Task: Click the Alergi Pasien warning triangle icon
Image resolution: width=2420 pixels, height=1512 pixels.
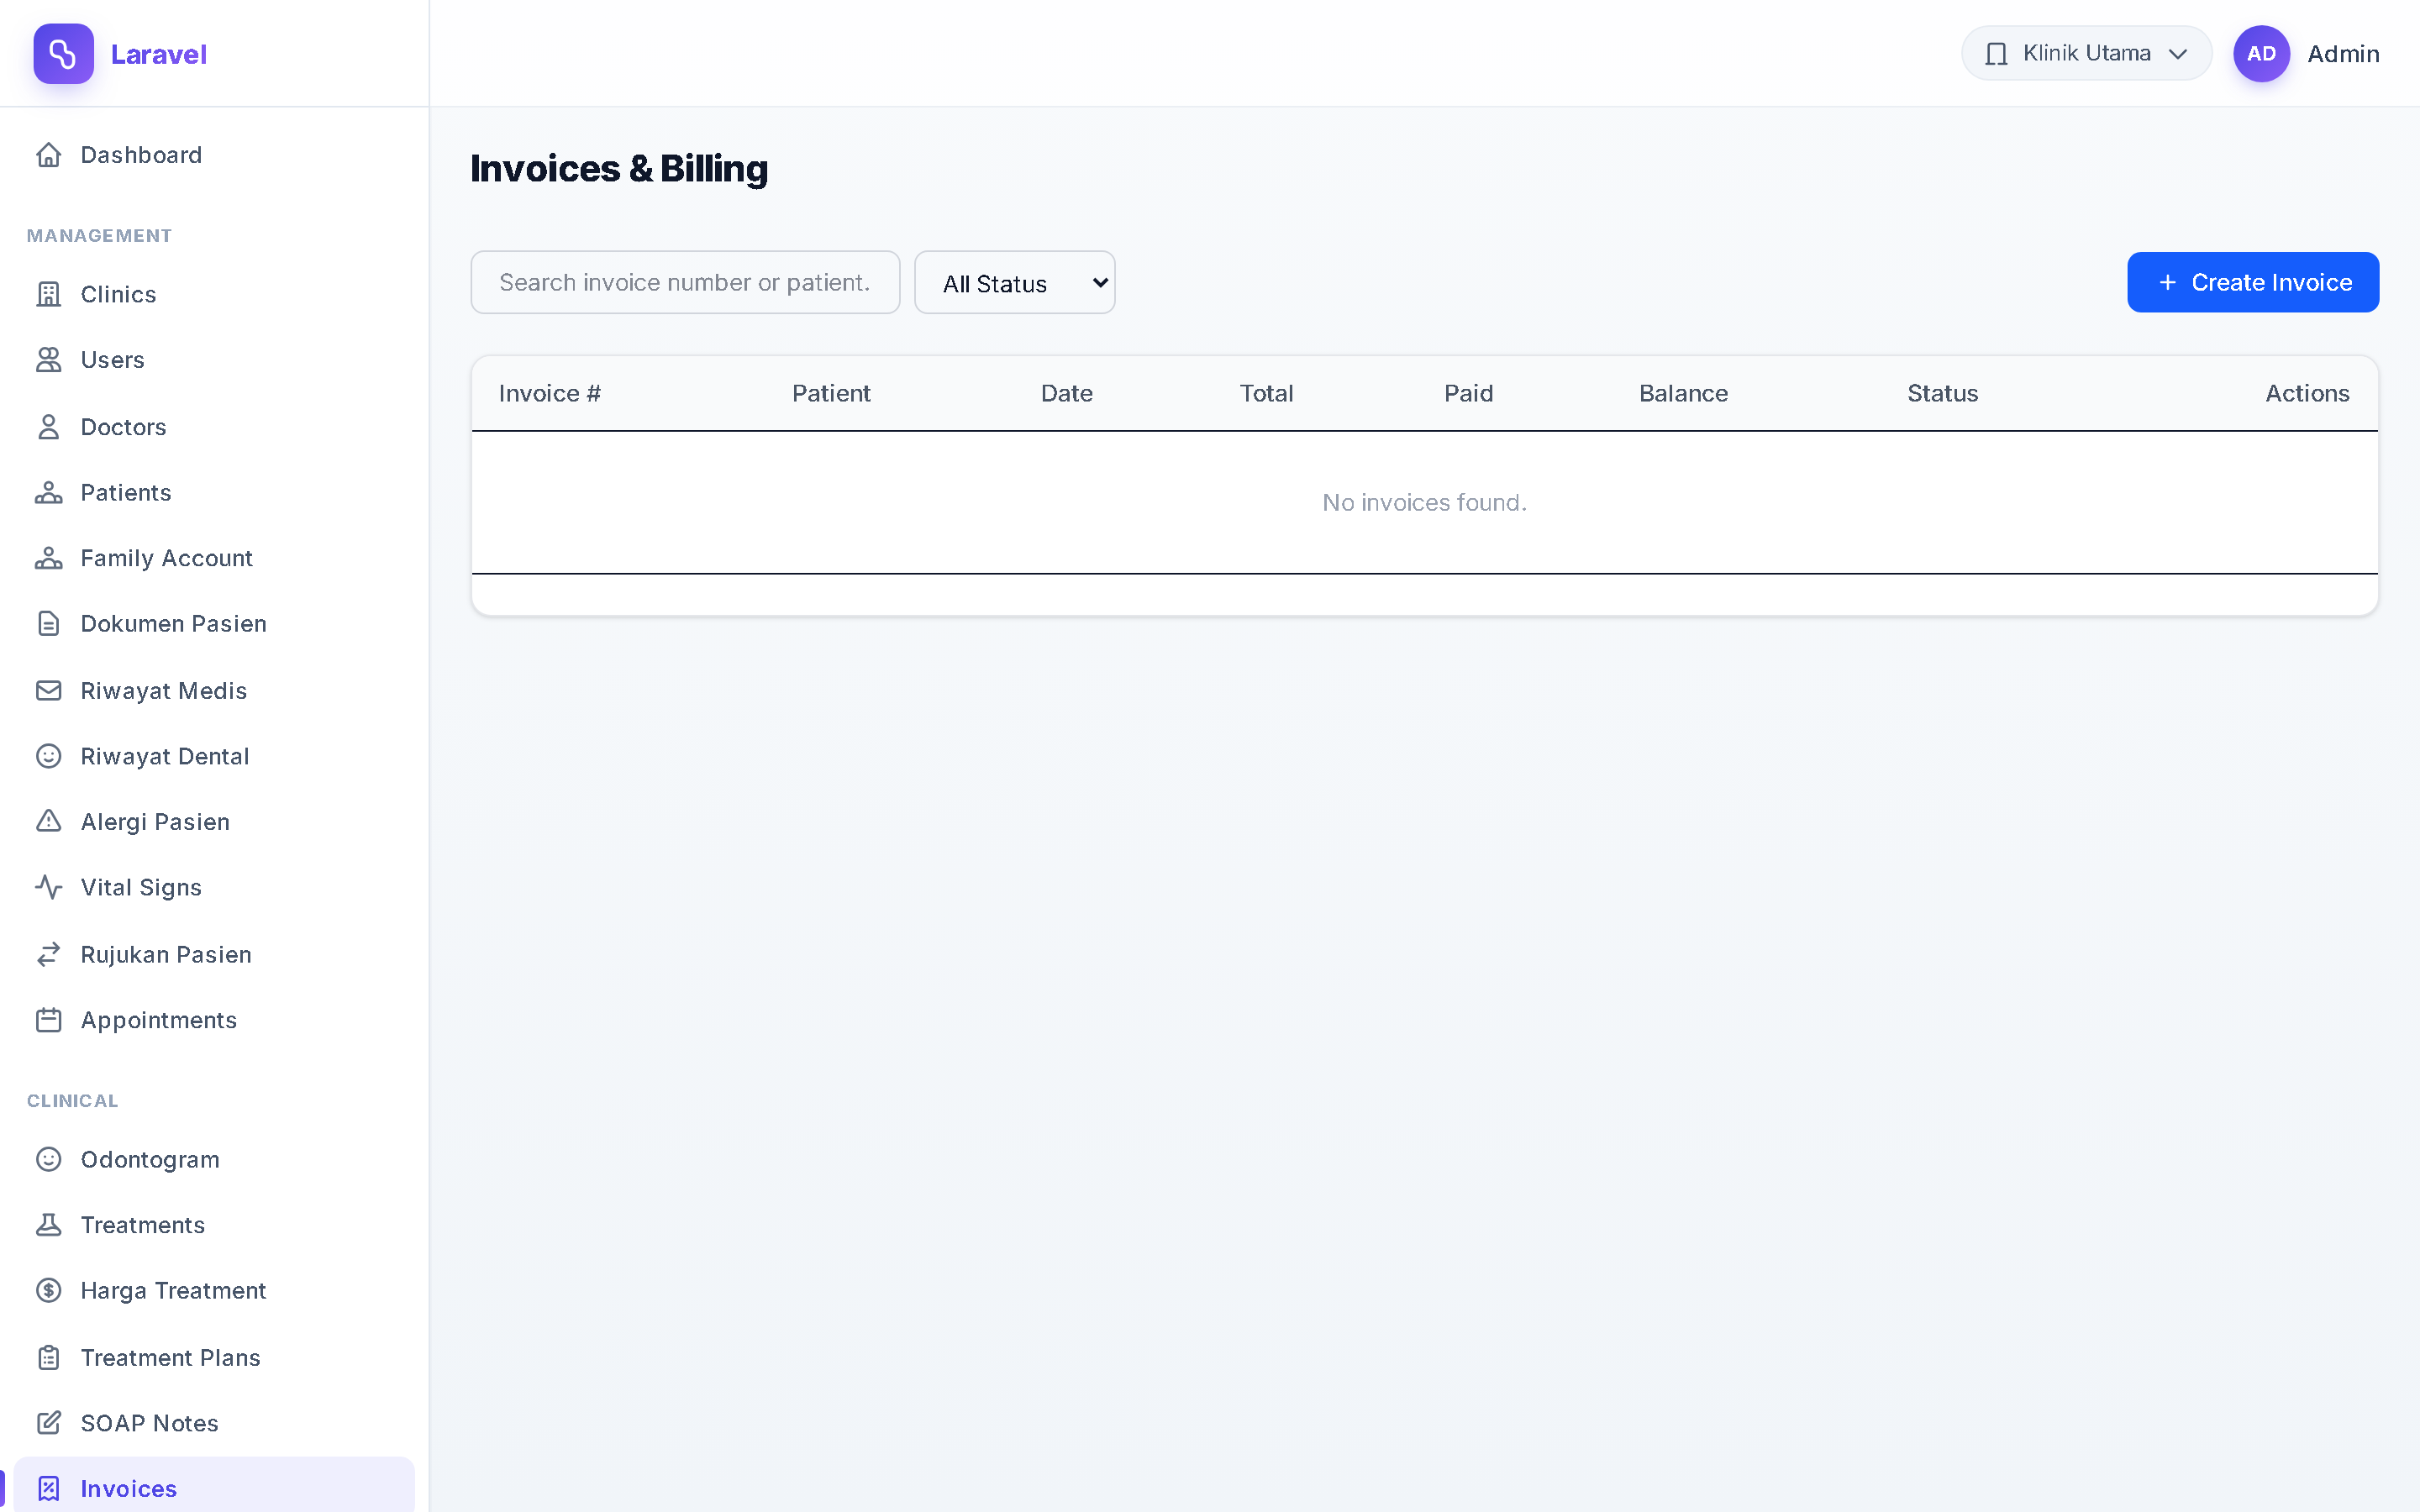Action: [48, 822]
